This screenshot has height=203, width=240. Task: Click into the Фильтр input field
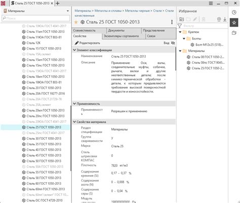tap(205, 26)
